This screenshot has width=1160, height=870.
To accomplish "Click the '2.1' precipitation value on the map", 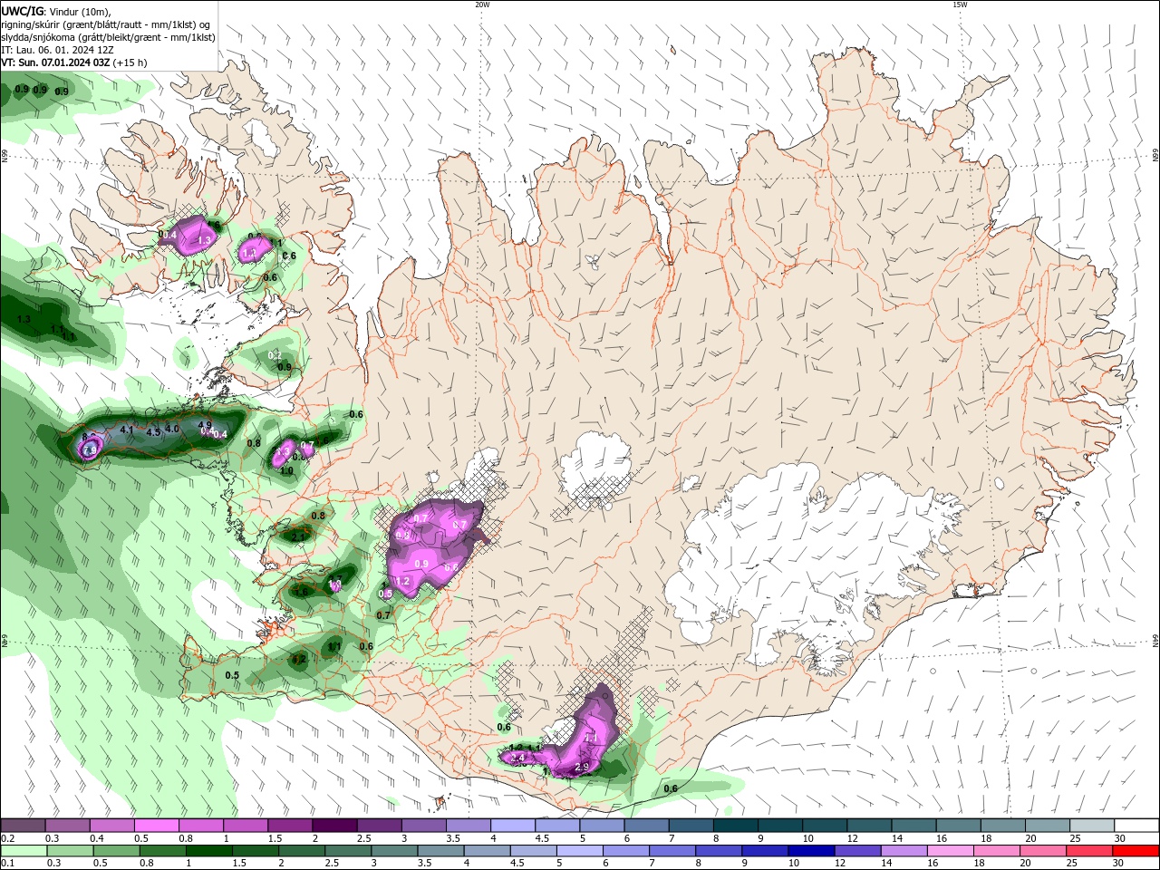I will point(299,537).
